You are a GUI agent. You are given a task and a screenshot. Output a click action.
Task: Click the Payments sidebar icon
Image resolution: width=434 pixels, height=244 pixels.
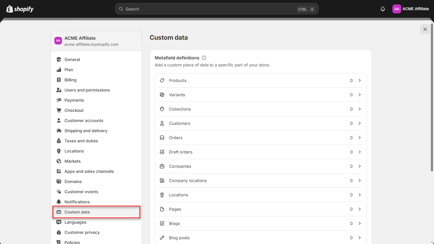point(59,100)
